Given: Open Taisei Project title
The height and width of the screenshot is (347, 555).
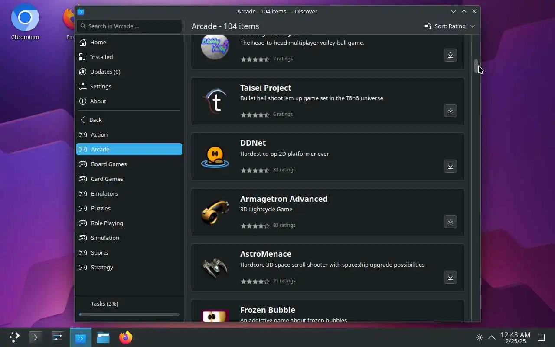Looking at the screenshot, I should [266, 88].
